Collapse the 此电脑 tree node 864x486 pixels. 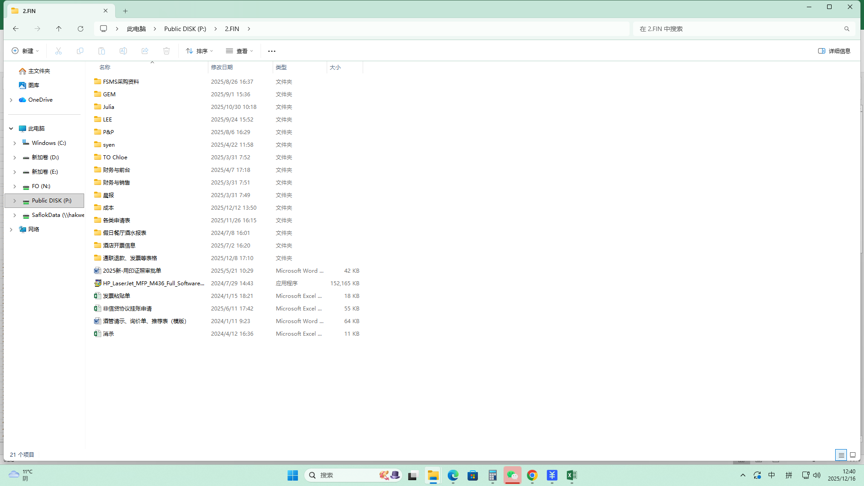click(x=11, y=129)
